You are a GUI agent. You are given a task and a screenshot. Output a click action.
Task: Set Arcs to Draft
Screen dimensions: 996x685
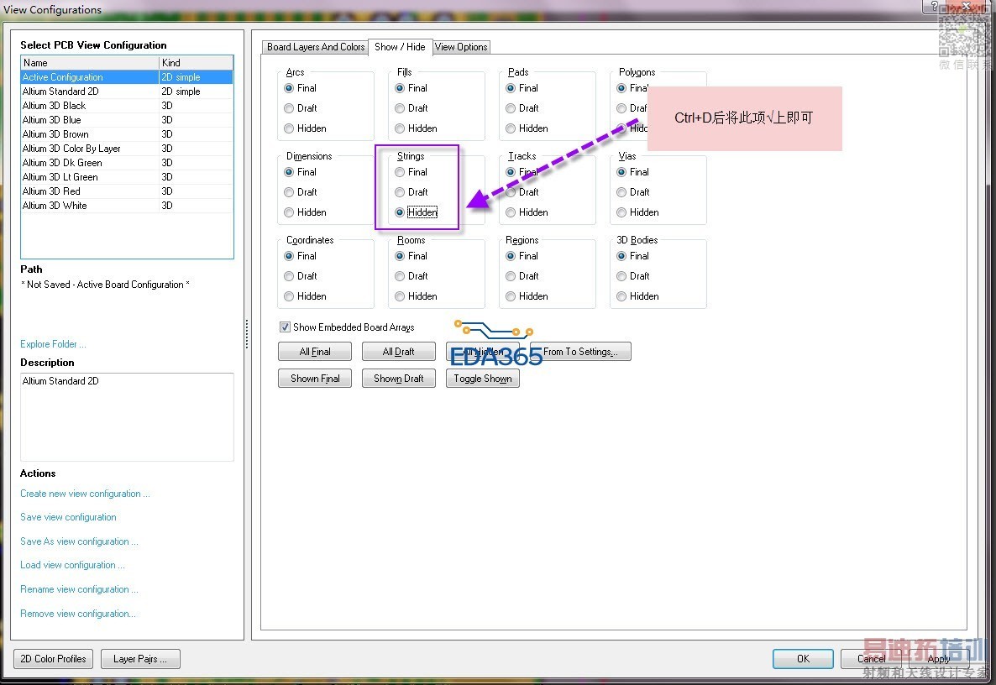click(x=289, y=108)
